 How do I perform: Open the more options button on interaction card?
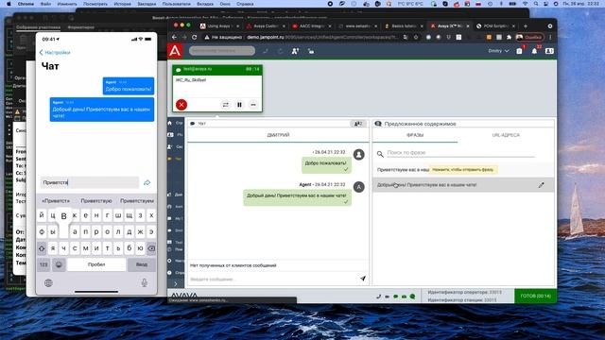[253, 105]
